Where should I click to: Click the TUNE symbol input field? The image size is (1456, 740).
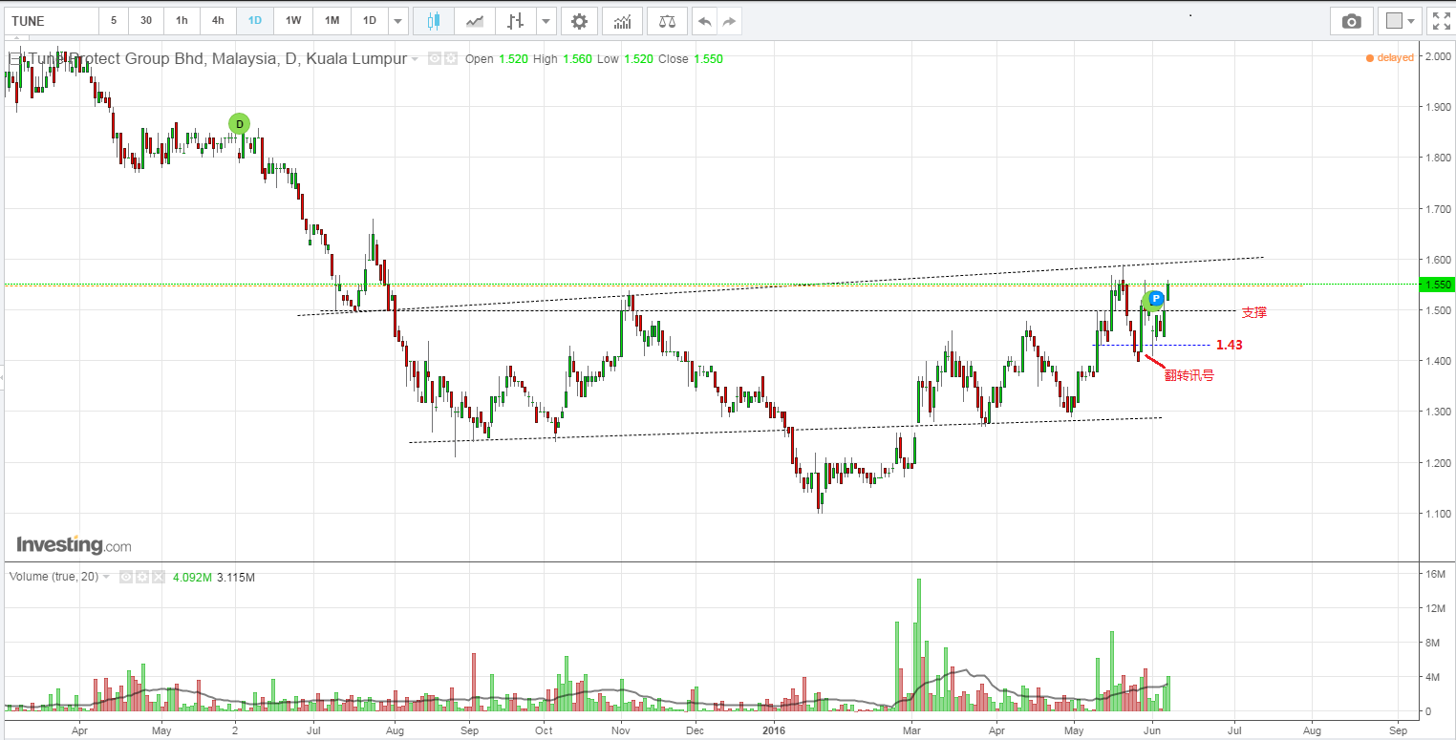(x=50, y=21)
